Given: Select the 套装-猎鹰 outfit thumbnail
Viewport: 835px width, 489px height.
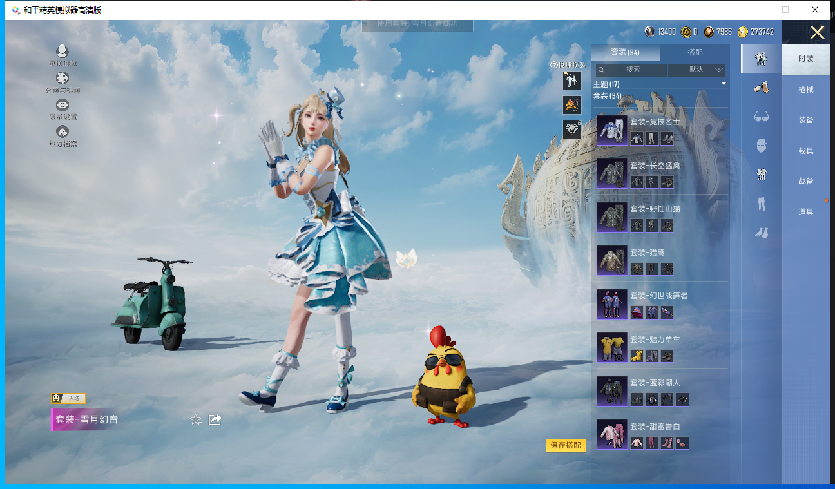Looking at the screenshot, I should (611, 261).
